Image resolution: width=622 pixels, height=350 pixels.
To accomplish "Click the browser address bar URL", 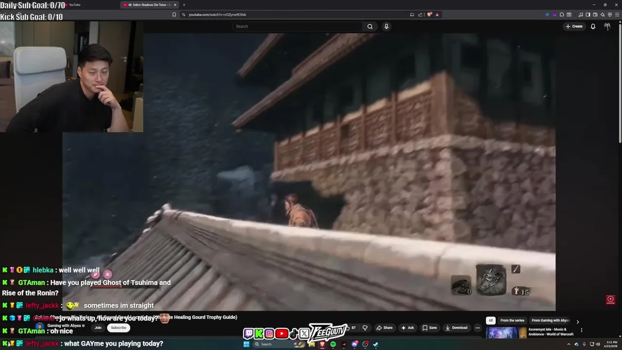I will point(217,15).
